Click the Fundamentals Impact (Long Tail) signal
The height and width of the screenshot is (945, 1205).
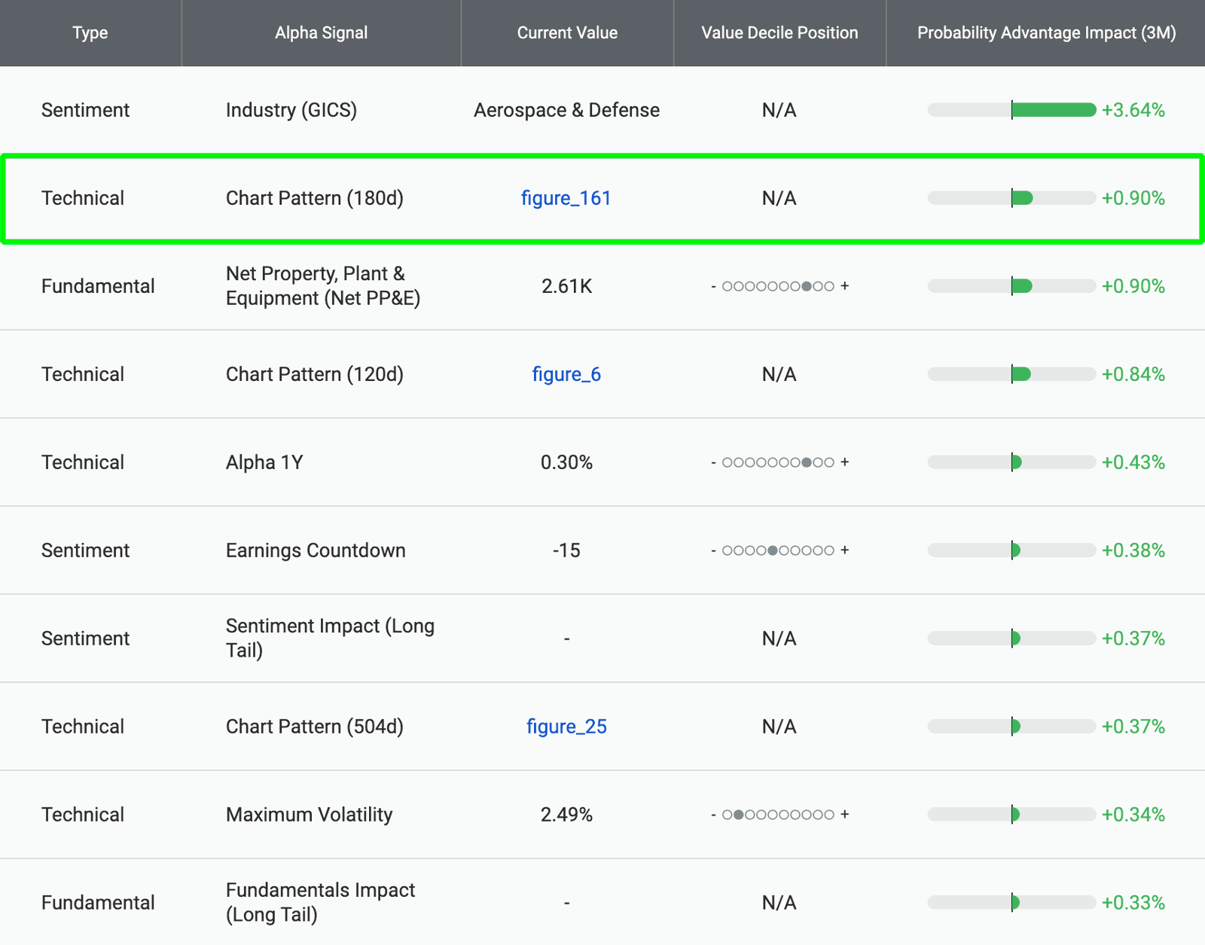click(320, 902)
